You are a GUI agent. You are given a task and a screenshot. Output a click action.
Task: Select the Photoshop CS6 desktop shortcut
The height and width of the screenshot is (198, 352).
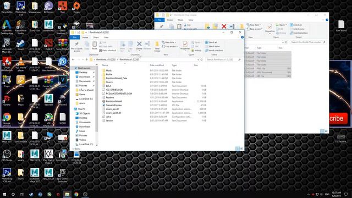21,9
